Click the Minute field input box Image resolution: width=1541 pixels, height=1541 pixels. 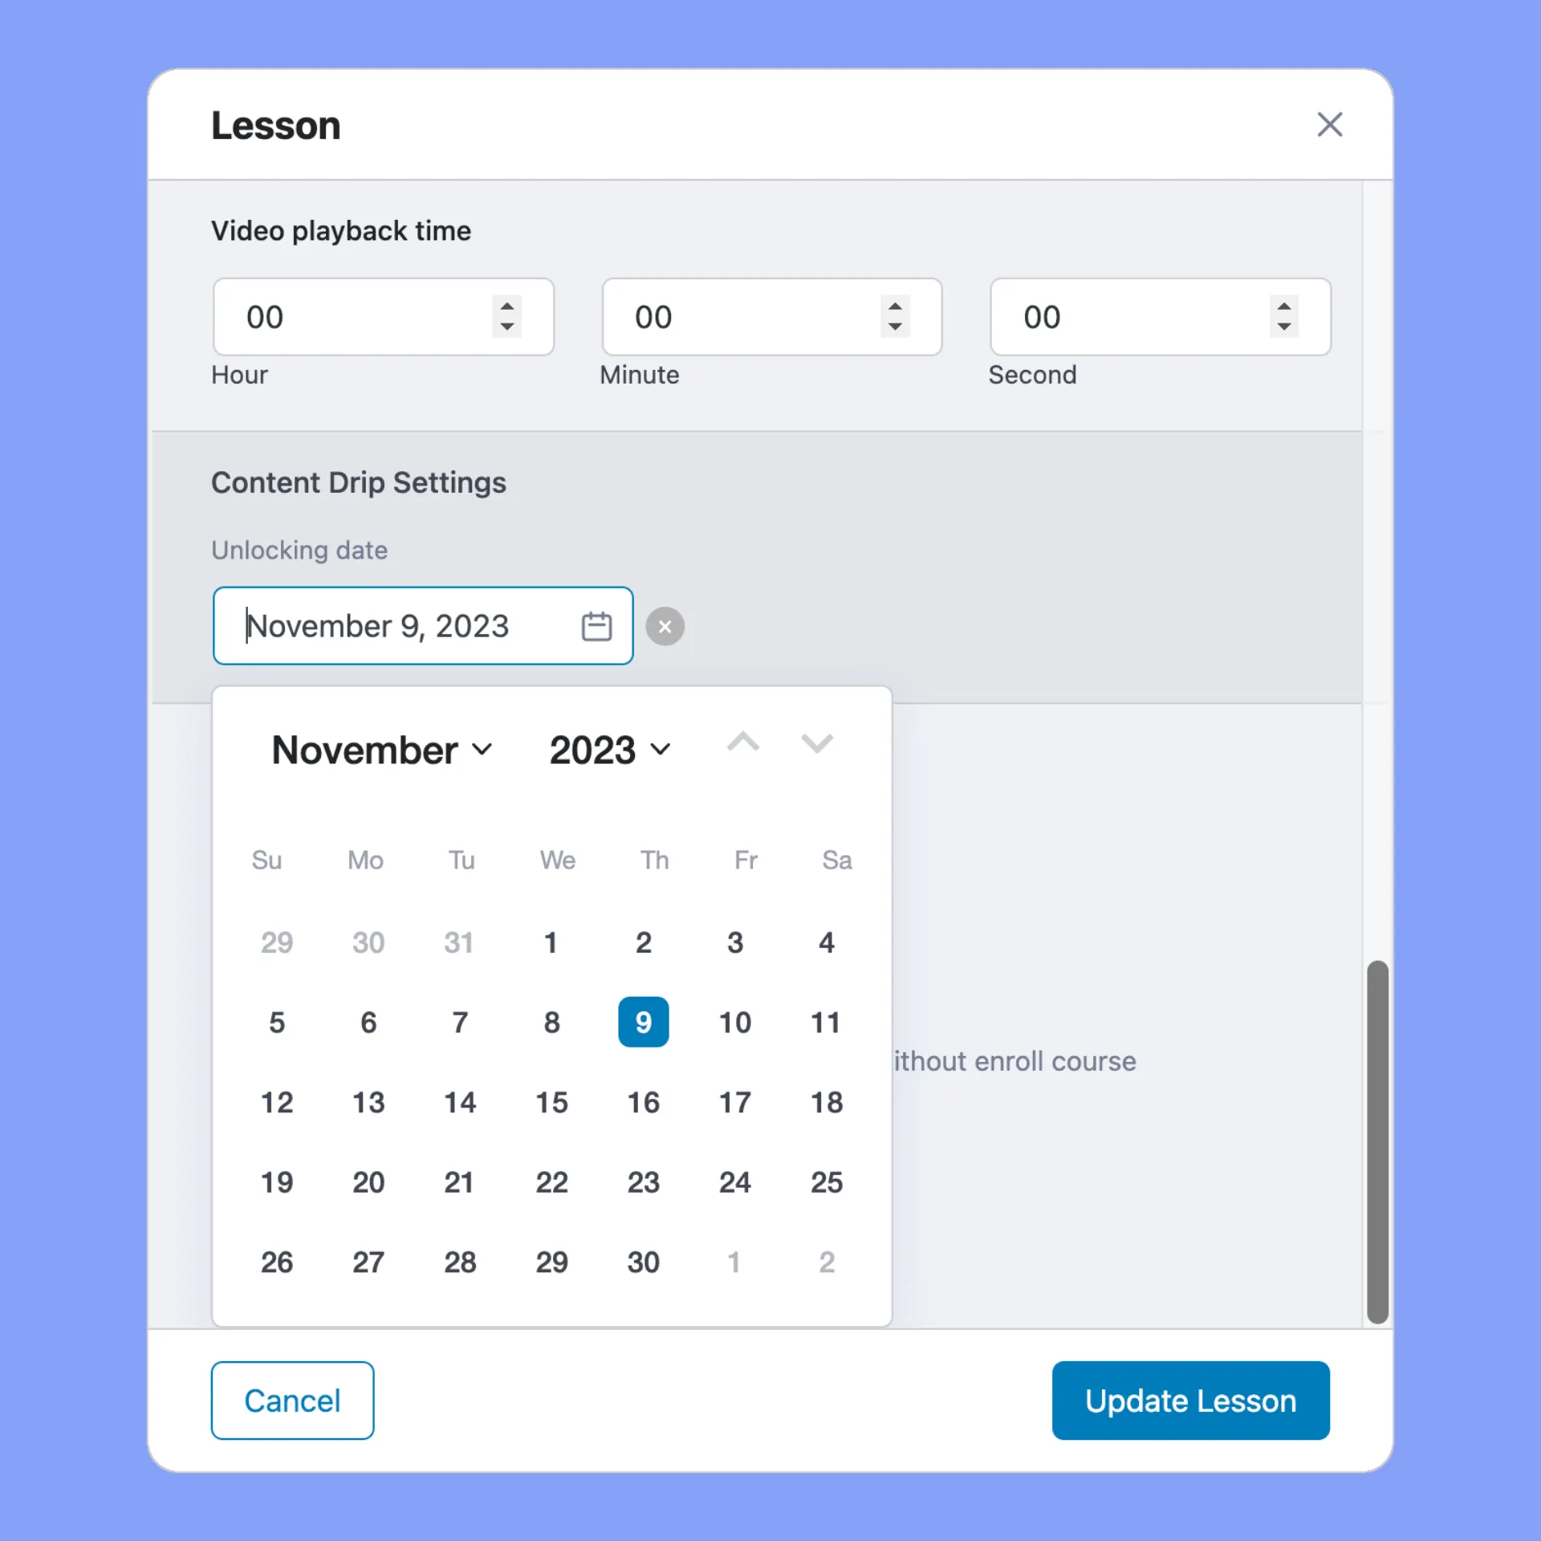click(770, 316)
